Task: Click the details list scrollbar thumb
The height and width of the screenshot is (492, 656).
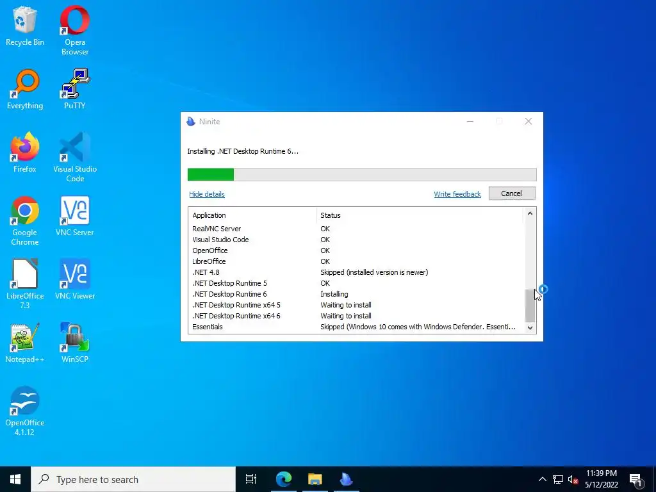Action: tap(530, 305)
